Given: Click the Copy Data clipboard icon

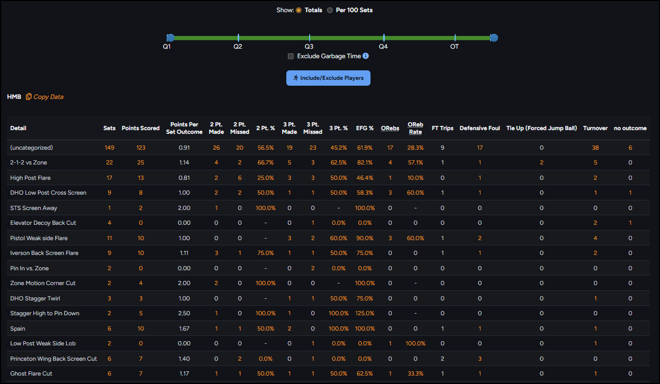Looking at the screenshot, I should (29, 97).
